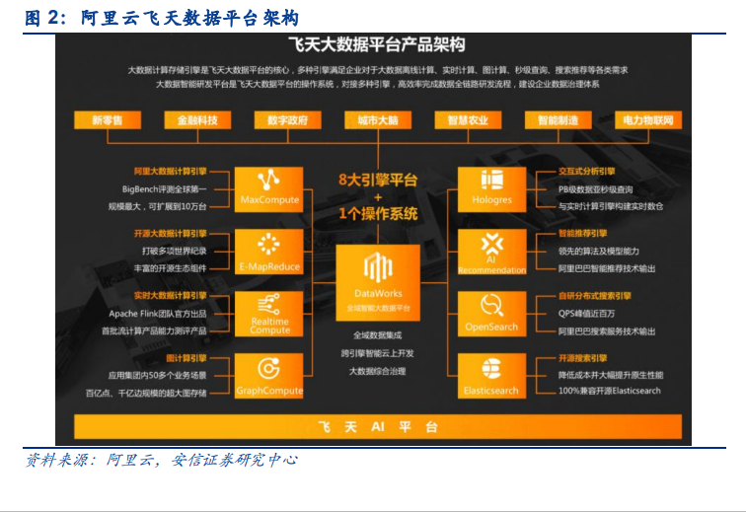This screenshot has height=512, width=746.
Task: Click the 电力物联网 industry box
Action: [x=648, y=120]
